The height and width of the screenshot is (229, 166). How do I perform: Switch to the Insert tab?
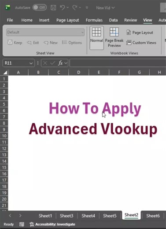pos(44,20)
